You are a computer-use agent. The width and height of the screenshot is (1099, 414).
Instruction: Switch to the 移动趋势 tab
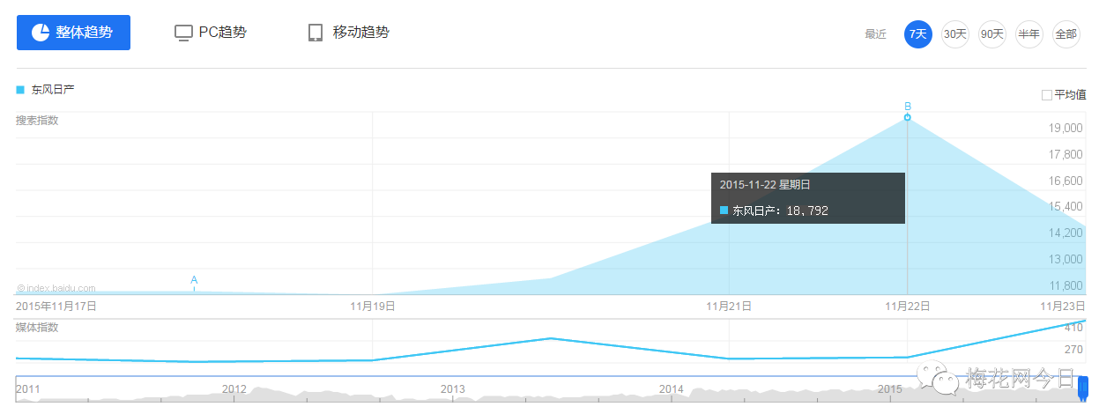click(x=349, y=33)
